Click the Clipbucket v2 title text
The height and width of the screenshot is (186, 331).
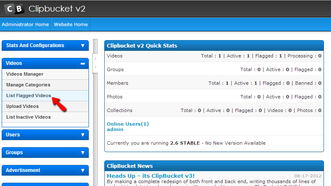(57, 9)
